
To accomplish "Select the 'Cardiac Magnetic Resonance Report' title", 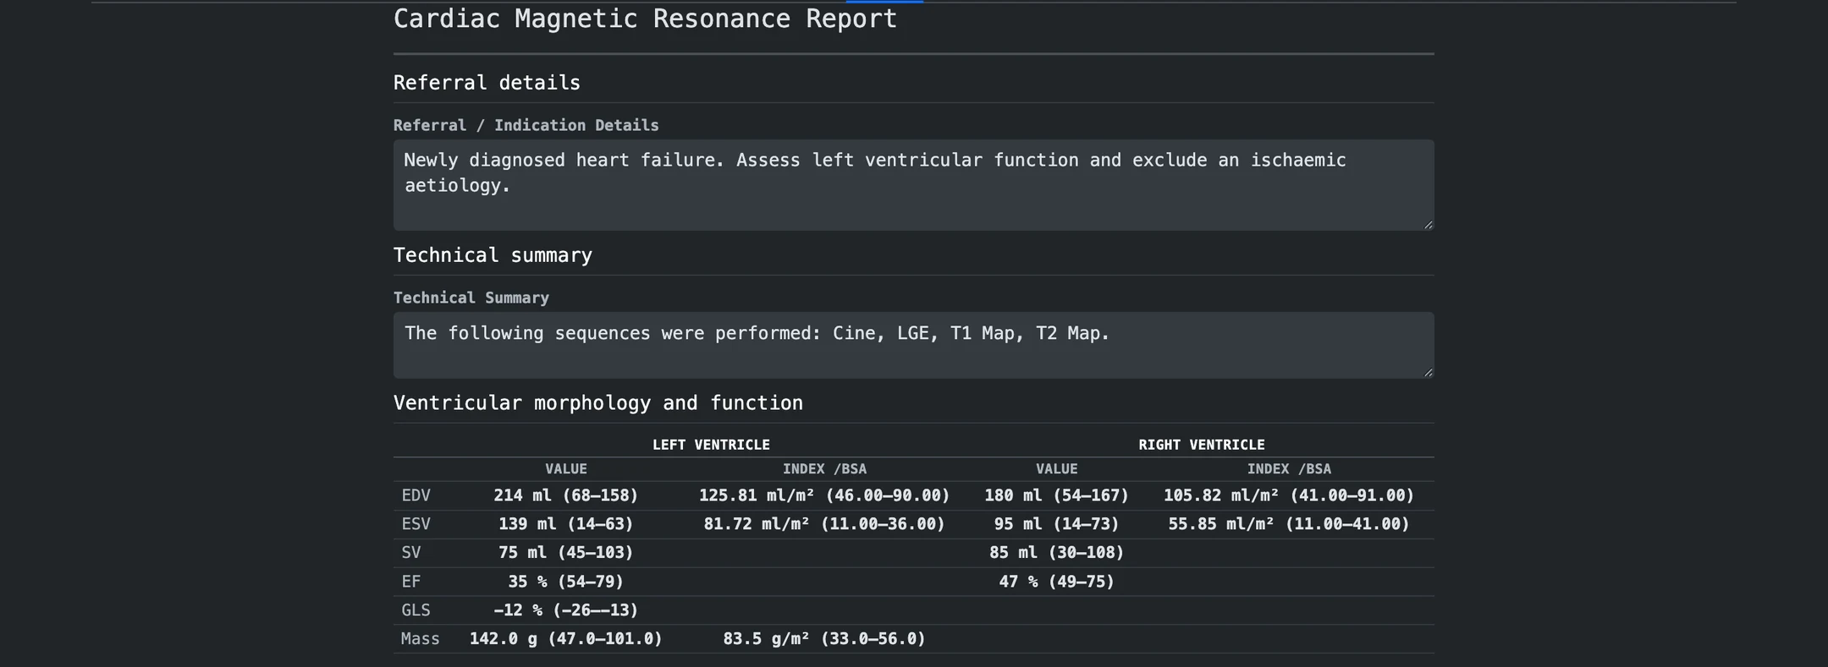I will tap(645, 19).
